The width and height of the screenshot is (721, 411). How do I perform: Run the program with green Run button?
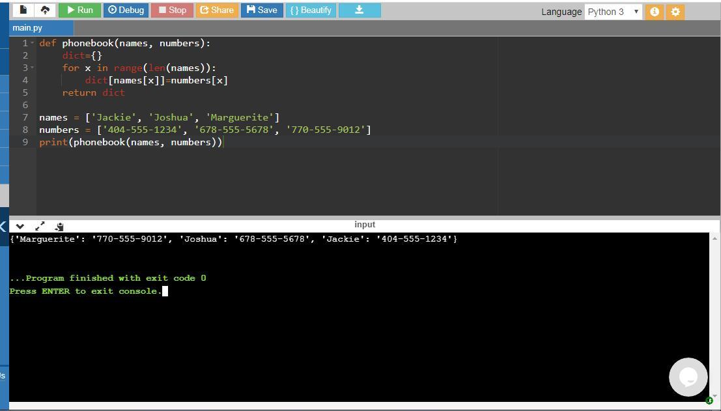point(79,10)
